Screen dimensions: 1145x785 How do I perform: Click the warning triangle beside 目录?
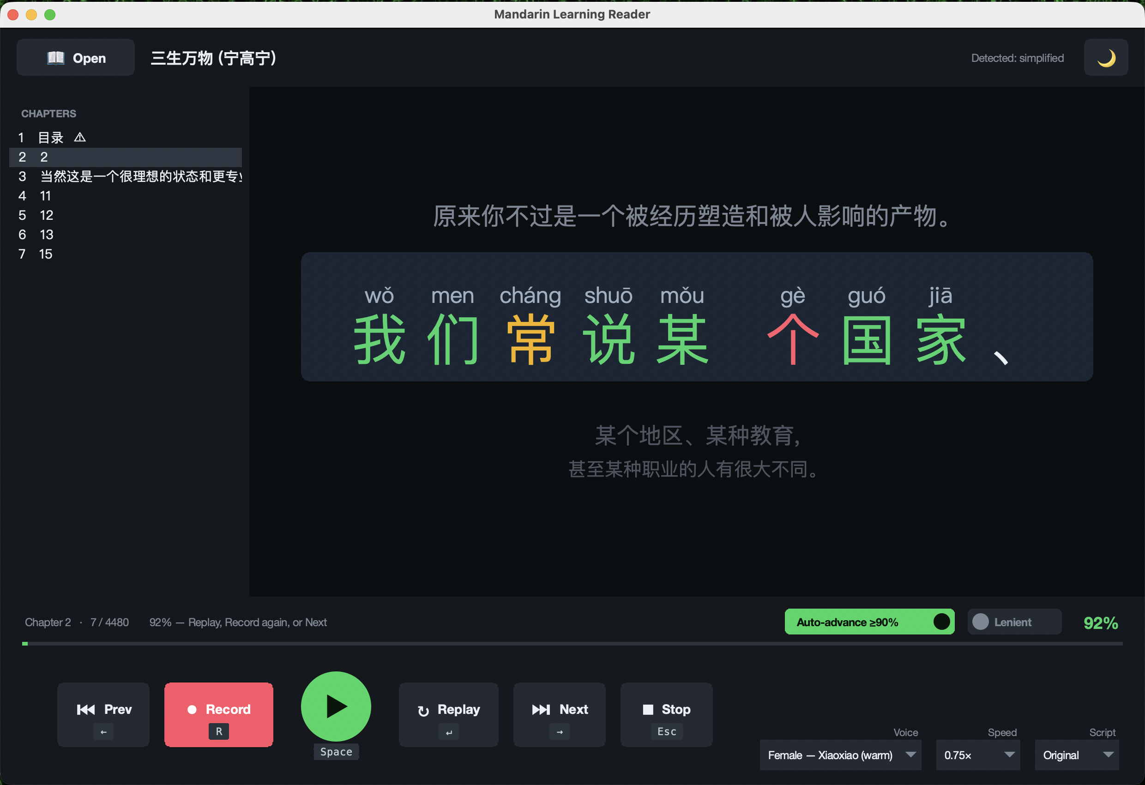click(x=80, y=138)
